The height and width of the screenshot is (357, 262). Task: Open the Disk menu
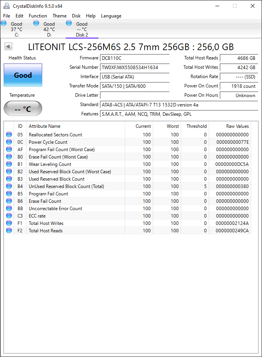pos(76,16)
